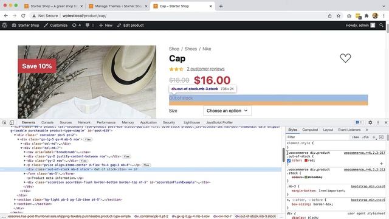The height and width of the screenshot is (219, 389).
Task: Open the admin bar search magnifier
Action: [381, 26]
